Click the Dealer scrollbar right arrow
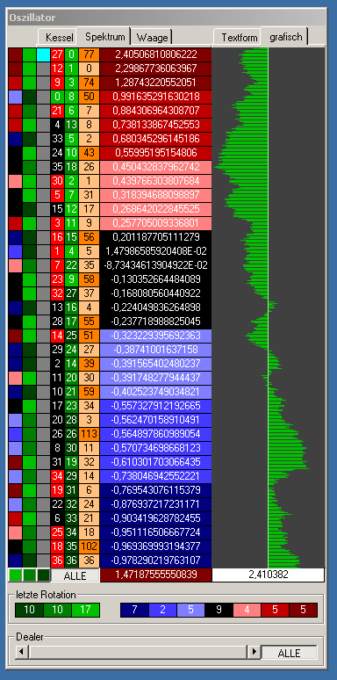The image size is (337, 680). click(x=254, y=652)
